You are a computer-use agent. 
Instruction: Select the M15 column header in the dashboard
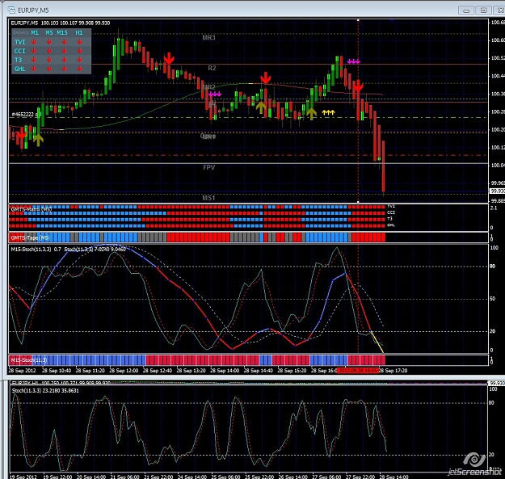[62, 32]
